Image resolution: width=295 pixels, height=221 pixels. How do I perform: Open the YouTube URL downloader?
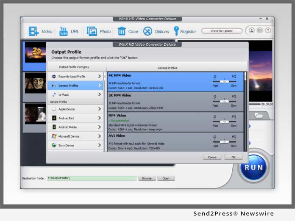(64, 31)
